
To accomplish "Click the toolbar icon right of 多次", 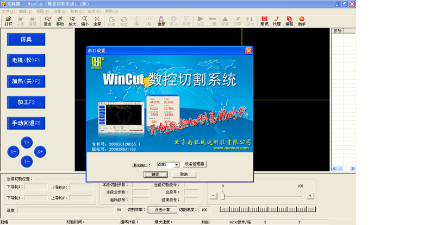I will point(186,21).
